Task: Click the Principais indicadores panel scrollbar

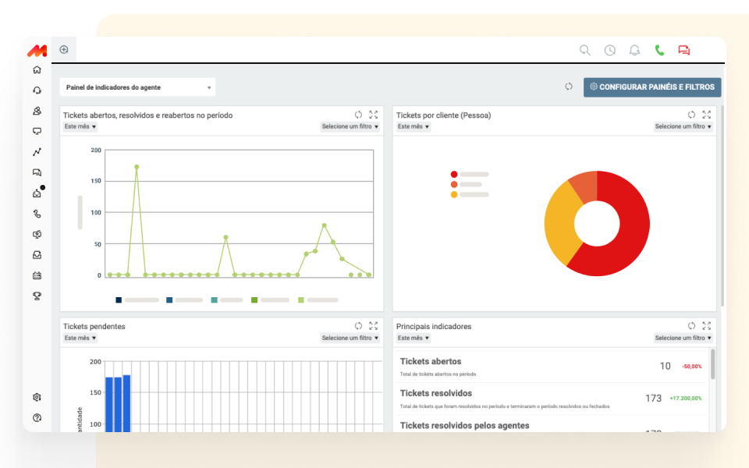Action: 713,364
